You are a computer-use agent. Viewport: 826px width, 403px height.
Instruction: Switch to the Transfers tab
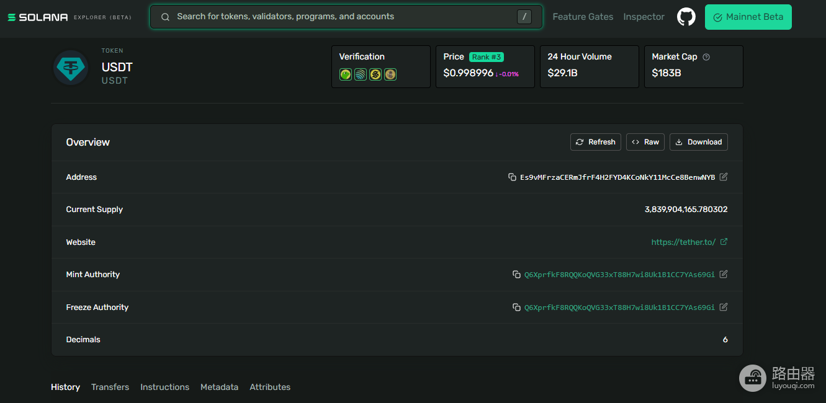tap(110, 387)
